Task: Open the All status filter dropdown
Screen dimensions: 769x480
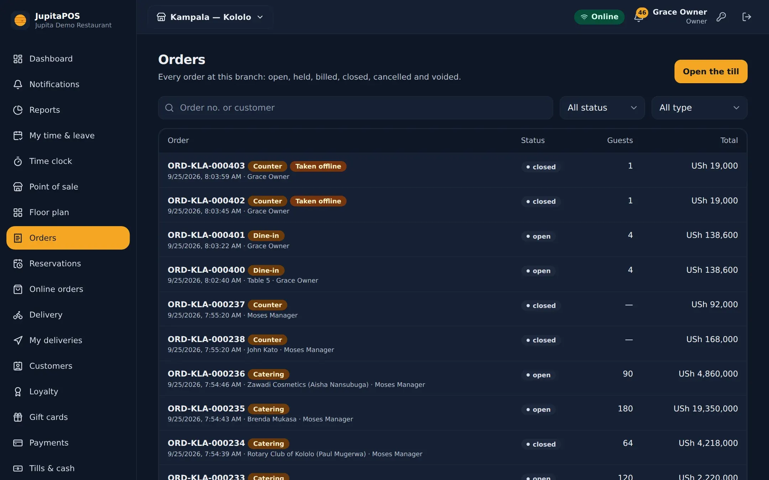Action: (602, 108)
